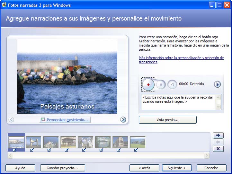This screenshot has height=174, width=232.
Task: Click the edit icon under the sixth thumbnail
Action: point(101,150)
